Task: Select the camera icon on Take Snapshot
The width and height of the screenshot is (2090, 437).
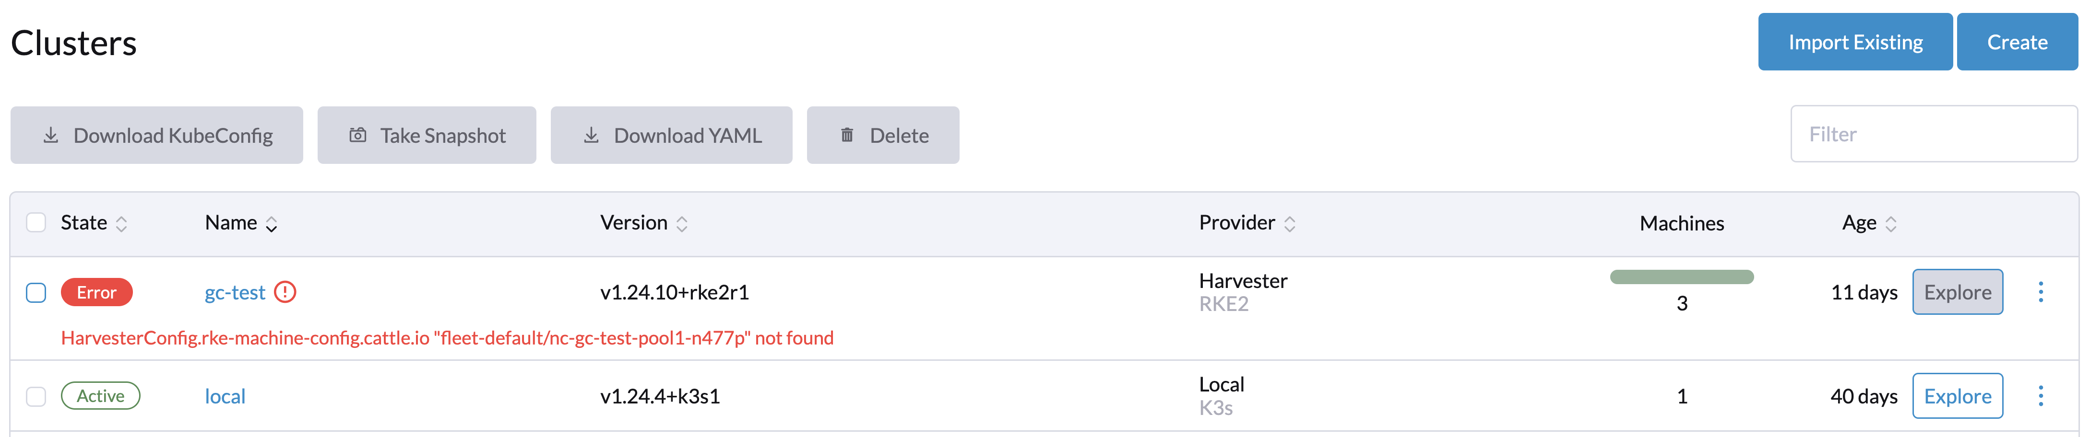Action: click(x=358, y=136)
